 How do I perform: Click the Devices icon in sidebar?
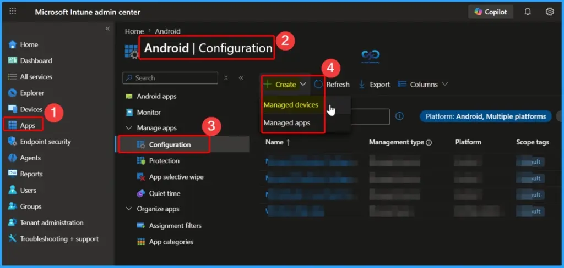point(13,109)
